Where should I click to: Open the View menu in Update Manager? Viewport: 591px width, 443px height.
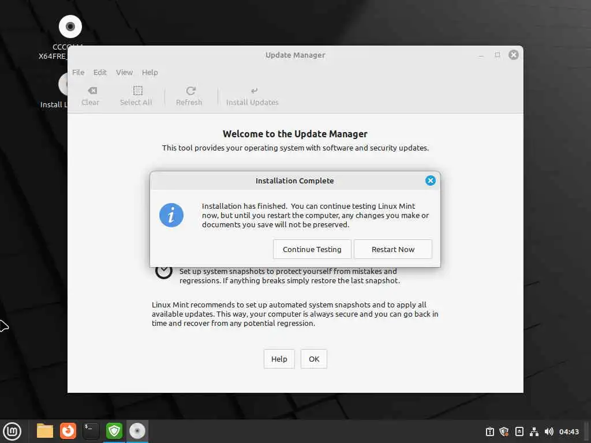[x=124, y=72]
